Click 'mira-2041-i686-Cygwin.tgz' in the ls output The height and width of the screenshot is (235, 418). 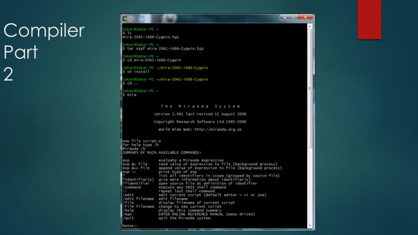click(x=151, y=37)
